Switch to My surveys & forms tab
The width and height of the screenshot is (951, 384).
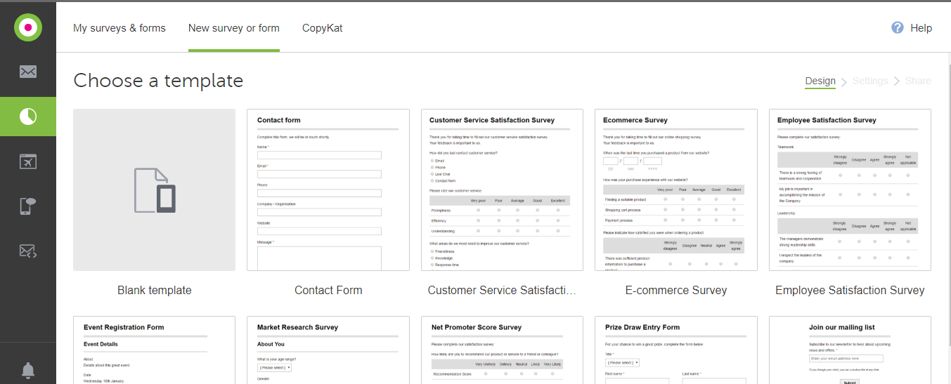tap(119, 28)
